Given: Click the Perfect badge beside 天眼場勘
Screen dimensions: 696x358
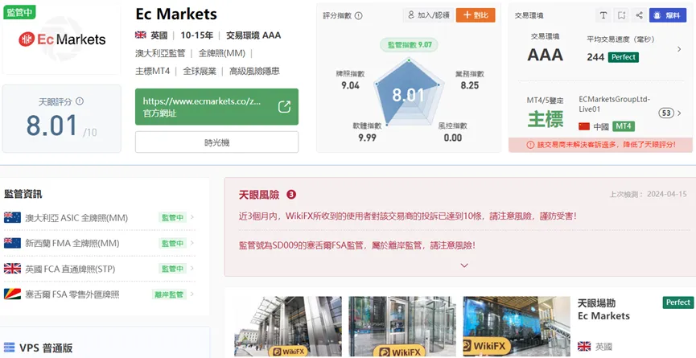Looking at the screenshot, I should tap(677, 302).
